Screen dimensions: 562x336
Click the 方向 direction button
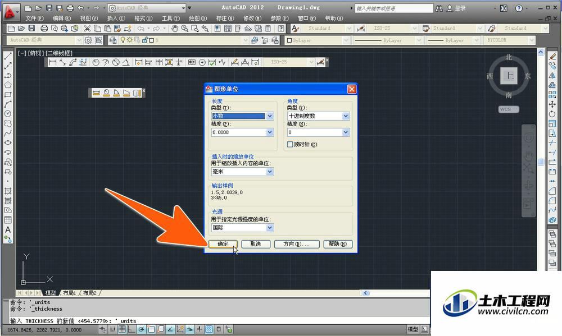[x=296, y=244]
